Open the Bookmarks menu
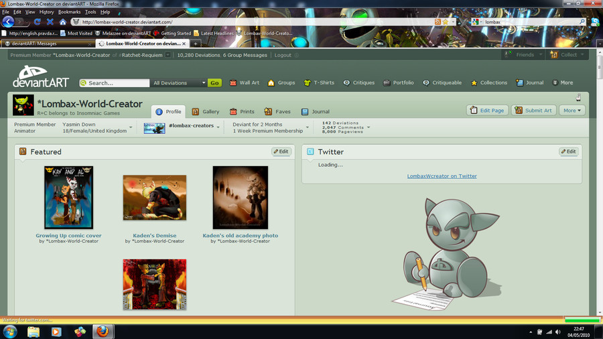The width and height of the screenshot is (603, 339). tap(69, 12)
